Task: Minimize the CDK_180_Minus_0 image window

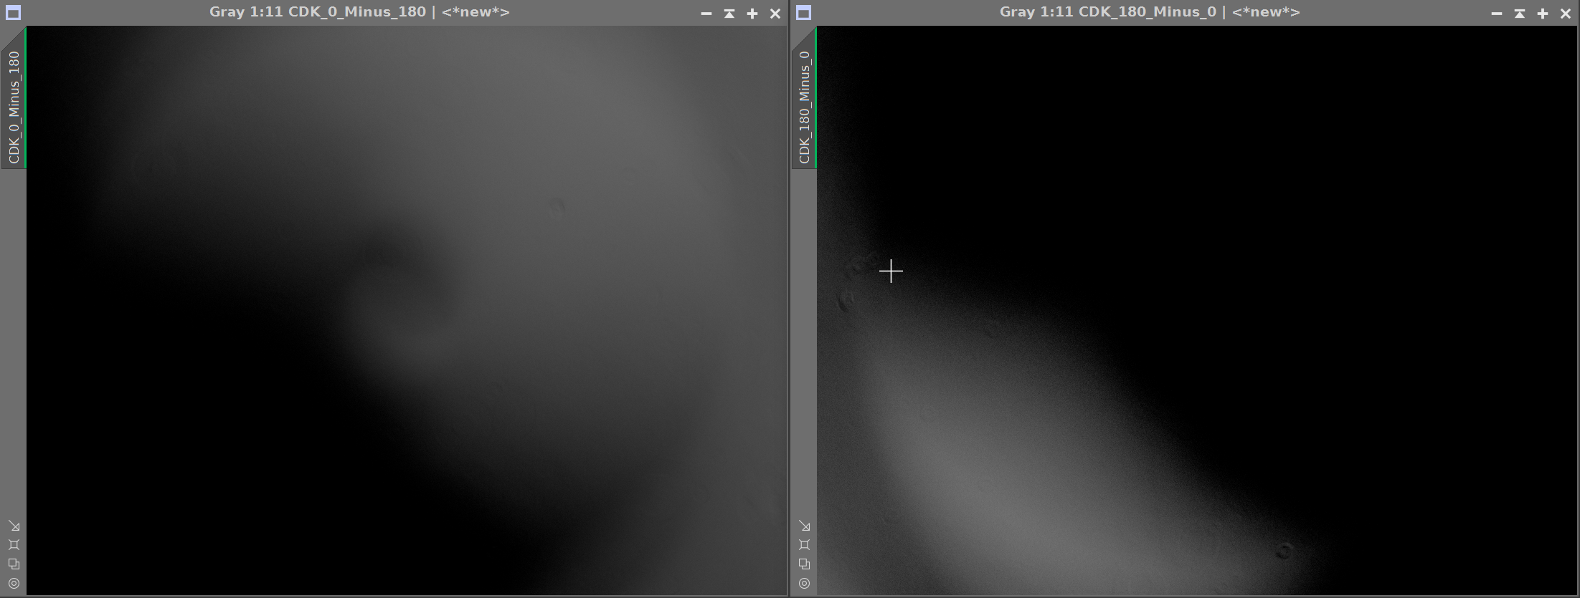Action: coord(1497,14)
